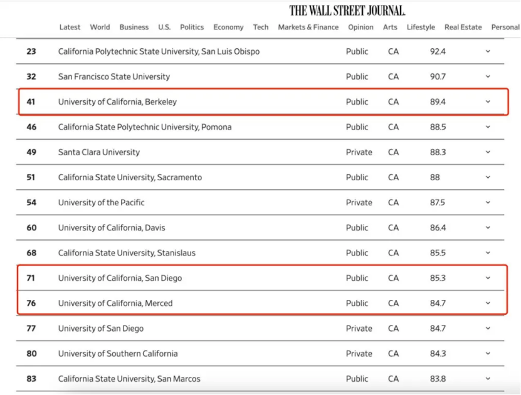Viewport: 521px width, 395px height.
Task: Go to the Arts section
Action: [390, 27]
